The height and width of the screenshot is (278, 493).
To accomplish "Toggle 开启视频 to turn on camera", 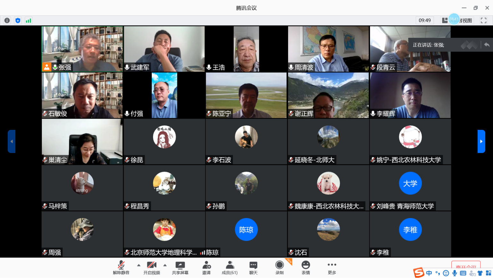I will click(x=151, y=267).
